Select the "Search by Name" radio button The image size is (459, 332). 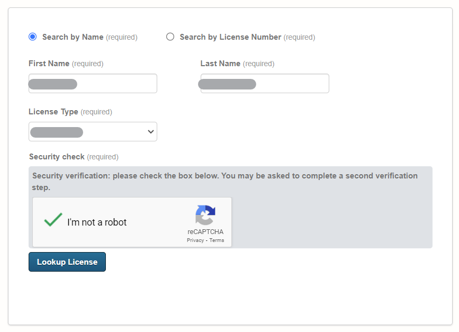[32, 37]
